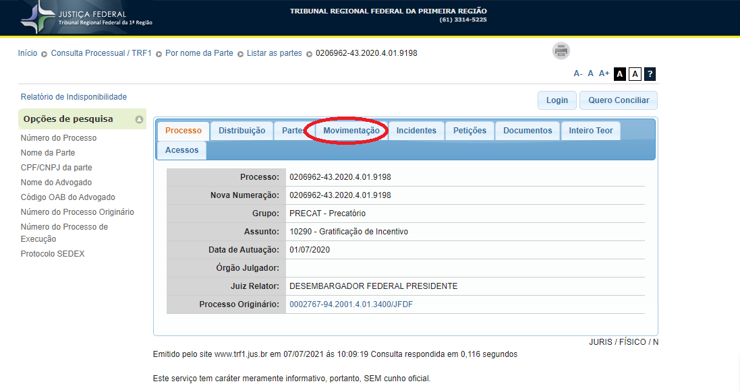Open originating process 0002767-94.2001.4.01.3400/JFDF link
This screenshot has width=740, height=392.
[x=351, y=304]
